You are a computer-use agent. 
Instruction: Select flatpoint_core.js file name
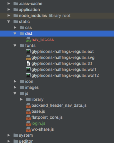point(47,117)
